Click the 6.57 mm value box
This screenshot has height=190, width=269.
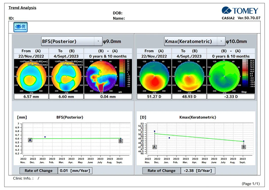tap(31, 97)
